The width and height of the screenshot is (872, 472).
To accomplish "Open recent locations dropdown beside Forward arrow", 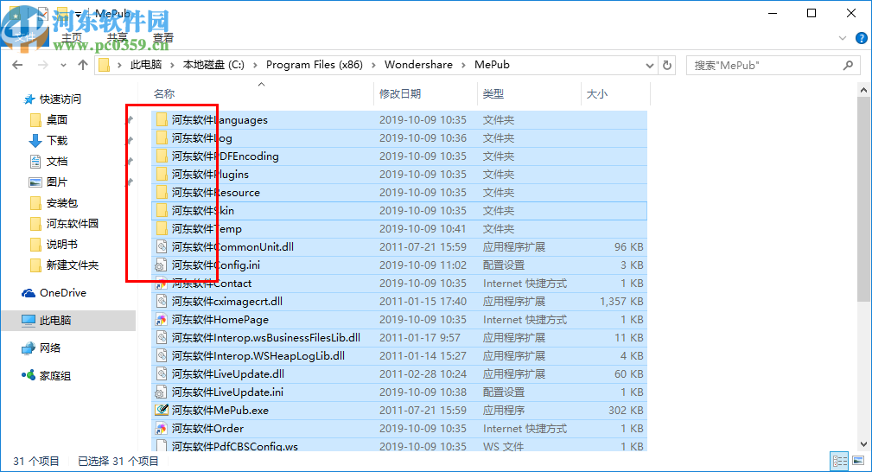I will pyautogui.click(x=63, y=65).
